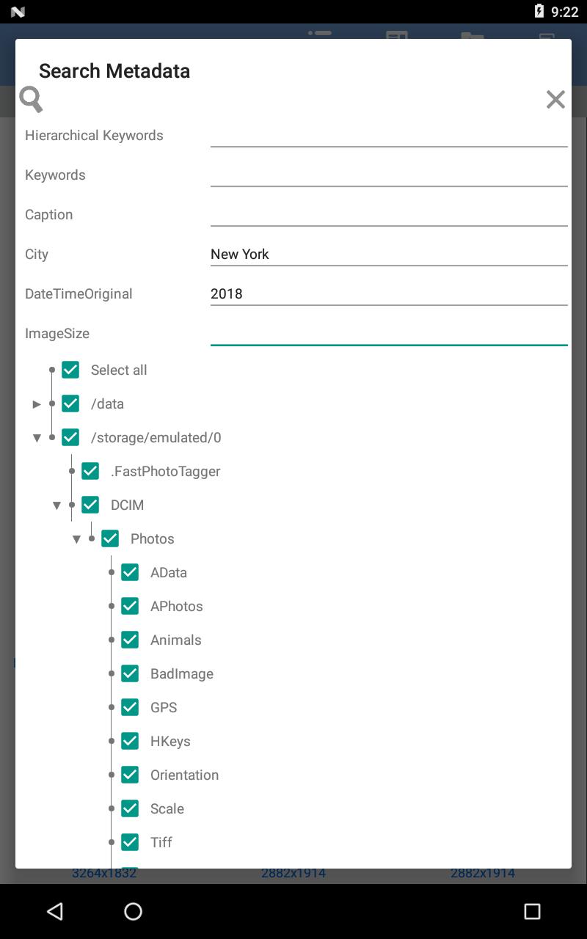Image resolution: width=587 pixels, height=939 pixels.
Task: Tap the Android back navigation icon
Action: coord(55,911)
